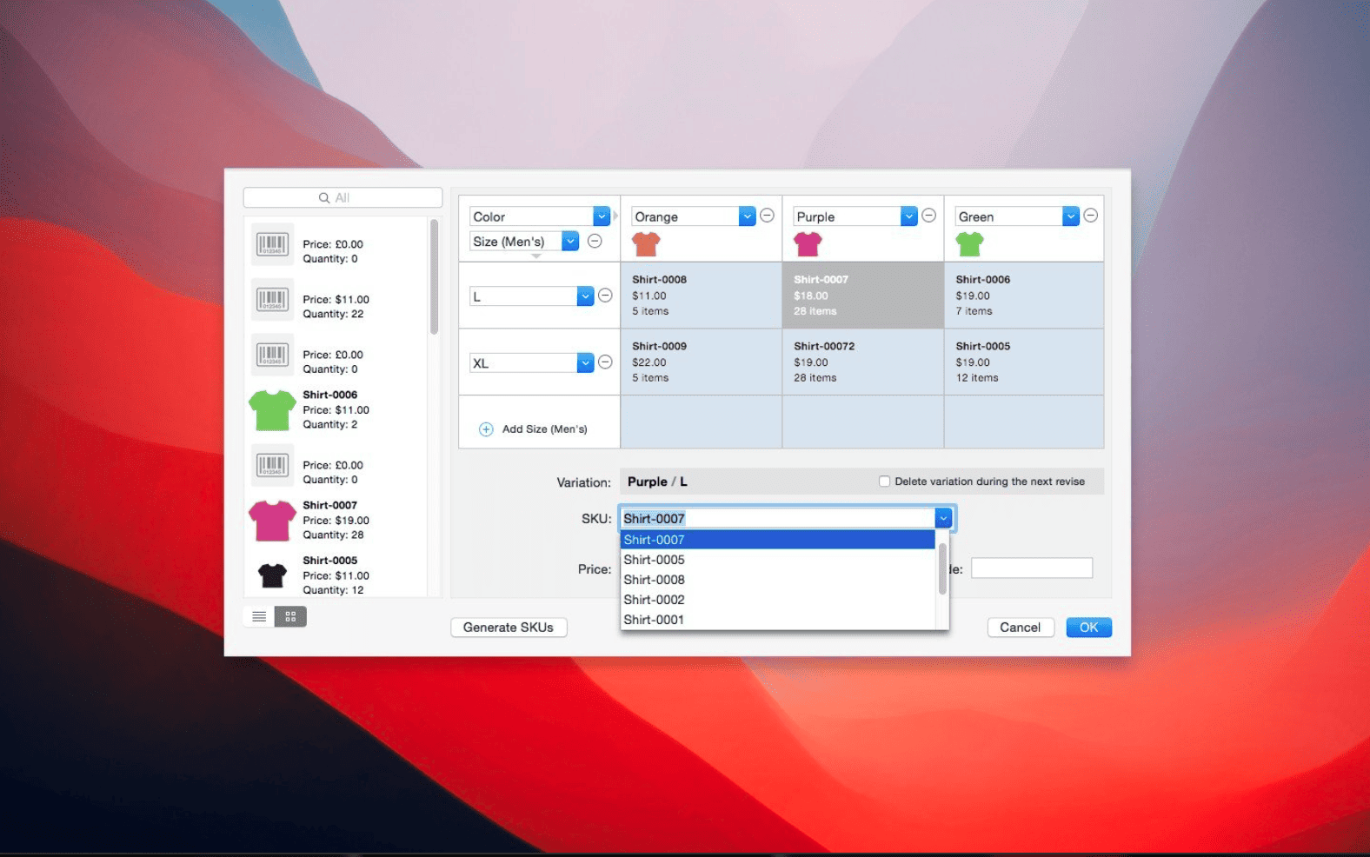This screenshot has width=1370, height=857.
Task: Switch sidebar to list view
Action: pos(259,616)
